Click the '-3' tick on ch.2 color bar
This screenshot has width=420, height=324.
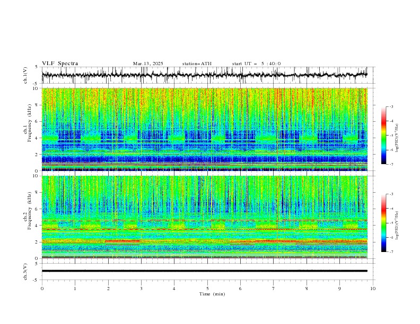(391, 194)
